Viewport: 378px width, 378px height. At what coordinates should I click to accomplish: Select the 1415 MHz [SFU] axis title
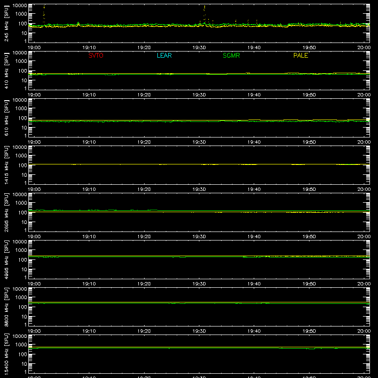(x=7, y=165)
